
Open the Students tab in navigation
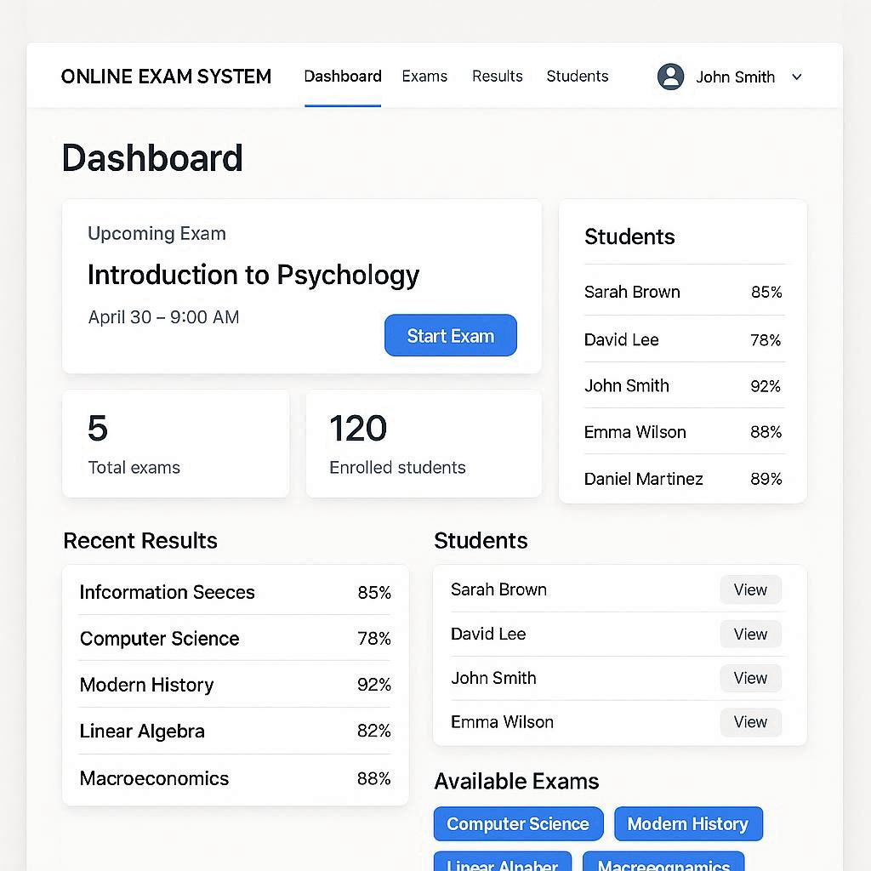click(x=578, y=77)
